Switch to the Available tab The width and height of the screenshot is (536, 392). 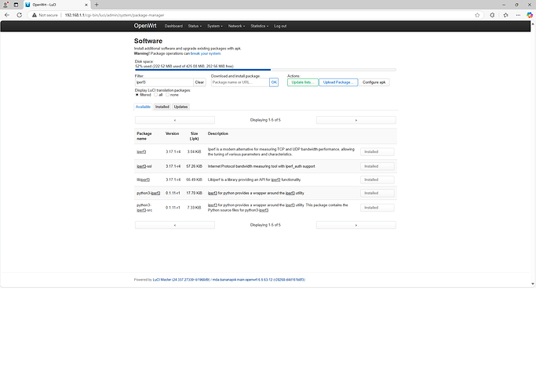click(143, 107)
